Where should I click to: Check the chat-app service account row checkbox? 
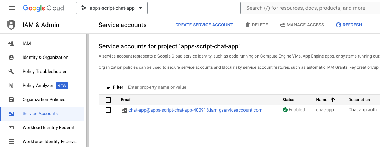108,110
